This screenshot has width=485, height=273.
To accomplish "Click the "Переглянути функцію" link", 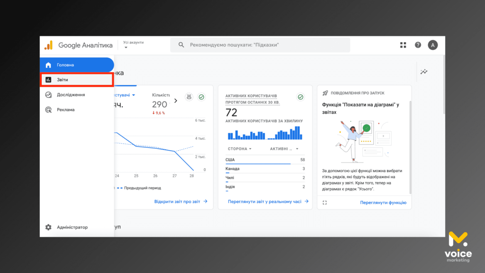I will click(x=383, y=202).
